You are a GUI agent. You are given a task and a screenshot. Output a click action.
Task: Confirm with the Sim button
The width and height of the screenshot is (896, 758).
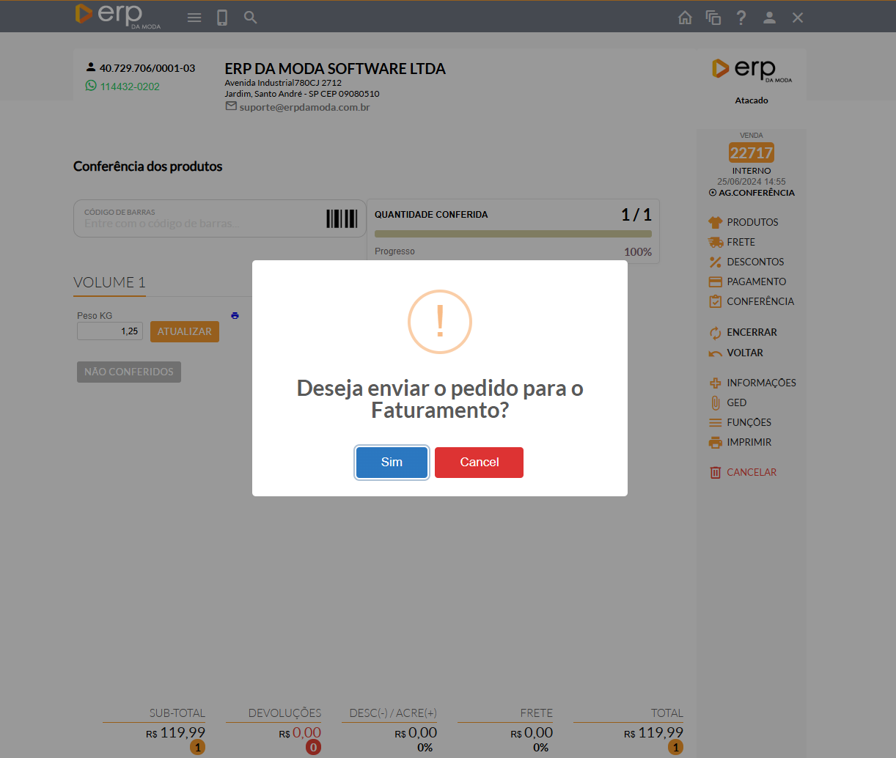coord(392,463)
